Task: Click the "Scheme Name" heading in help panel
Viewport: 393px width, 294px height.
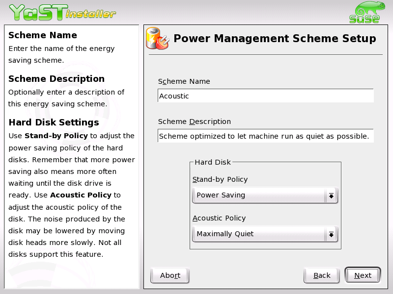Action: tap(43, 35)
